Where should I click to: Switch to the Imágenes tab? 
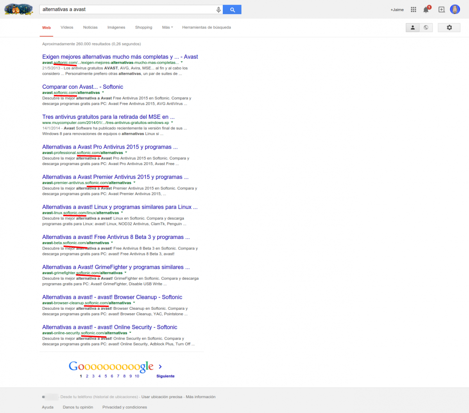(116, 27)
